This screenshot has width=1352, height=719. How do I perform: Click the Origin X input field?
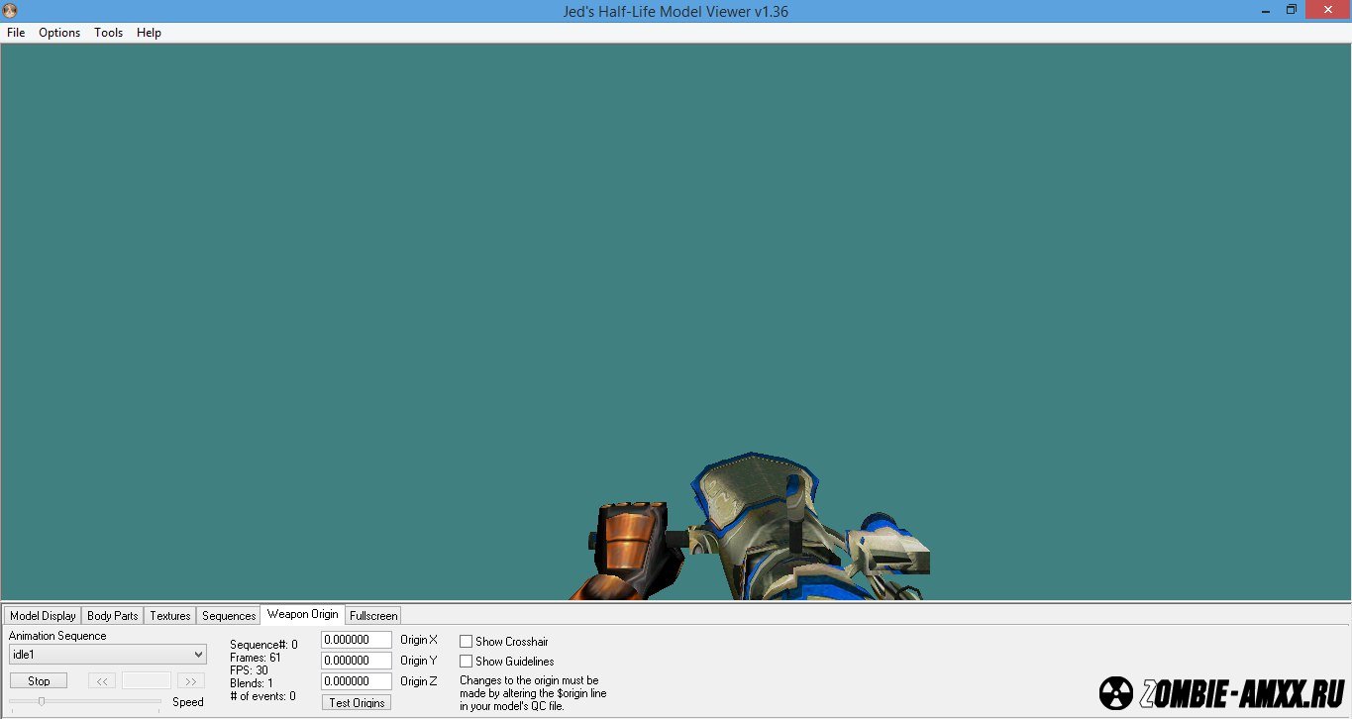click(x=357, y=640)
